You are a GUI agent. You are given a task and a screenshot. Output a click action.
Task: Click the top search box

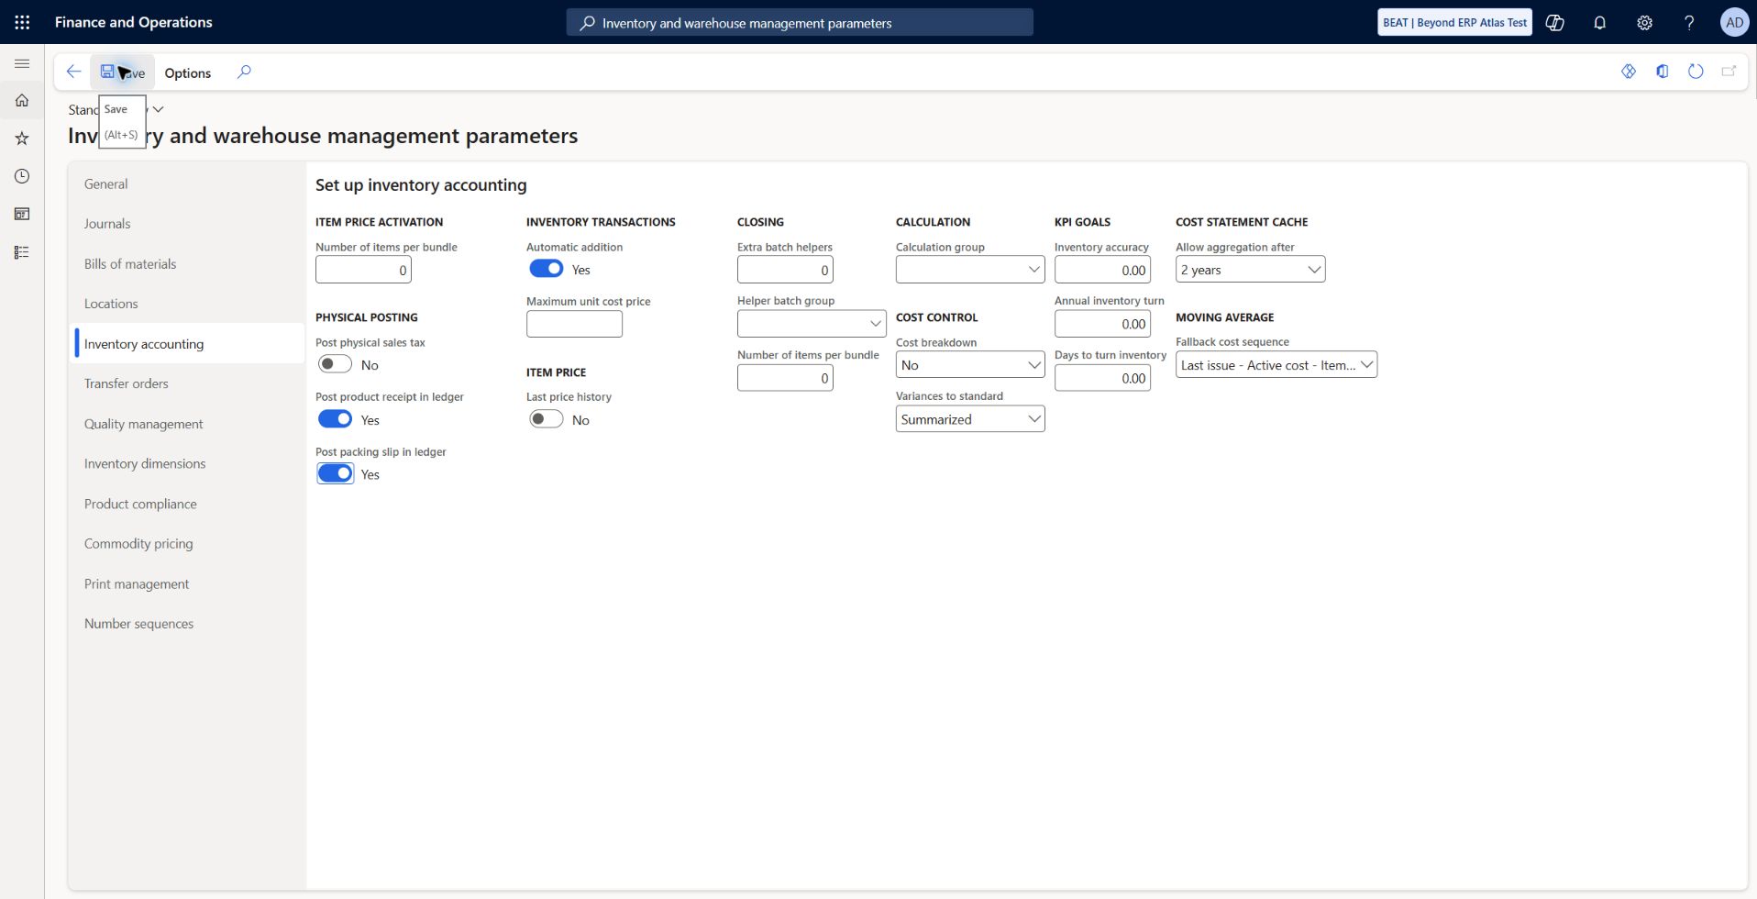[800, 22]
